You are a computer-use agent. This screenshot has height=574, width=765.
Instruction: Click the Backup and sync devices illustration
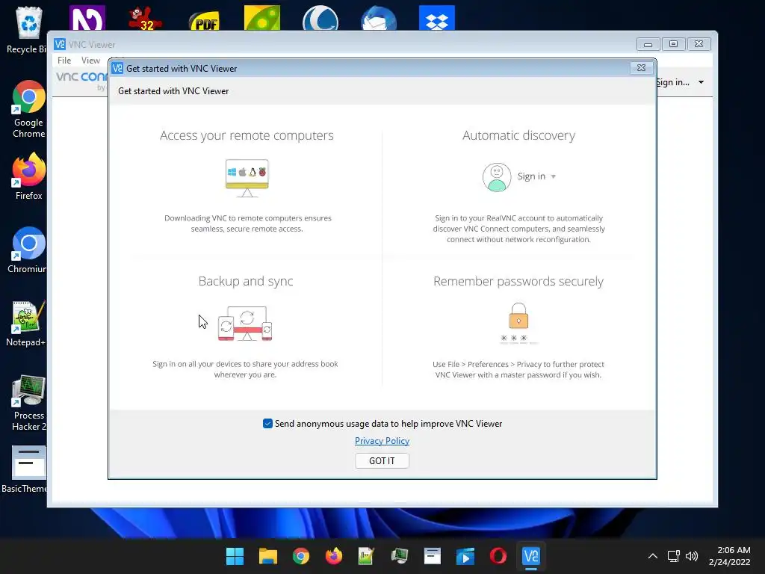coord(245,323)
